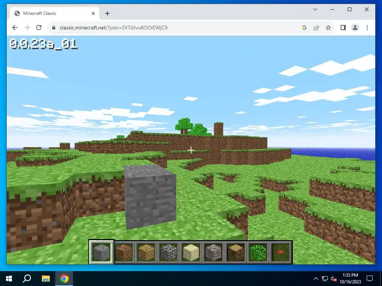
Task: Open network status tray icon
Action: click(x=325, y=279)
